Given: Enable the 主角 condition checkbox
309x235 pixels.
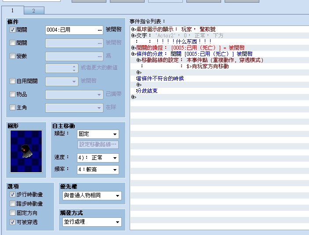Looking at the screenshot, I should pos(12,107).
